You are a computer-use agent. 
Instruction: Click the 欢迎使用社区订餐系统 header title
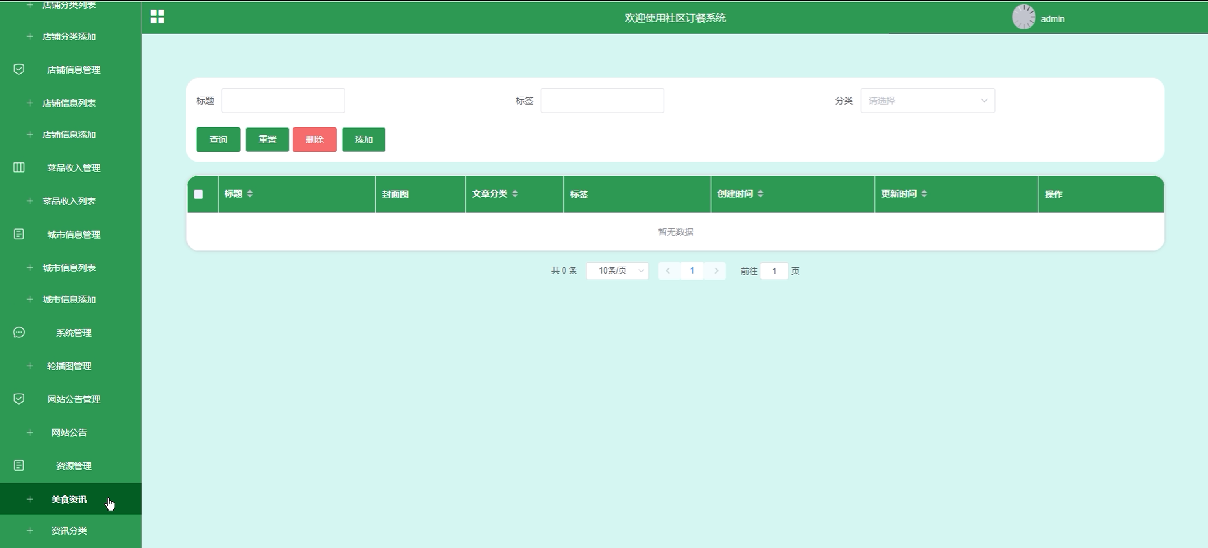coord(675,18)
